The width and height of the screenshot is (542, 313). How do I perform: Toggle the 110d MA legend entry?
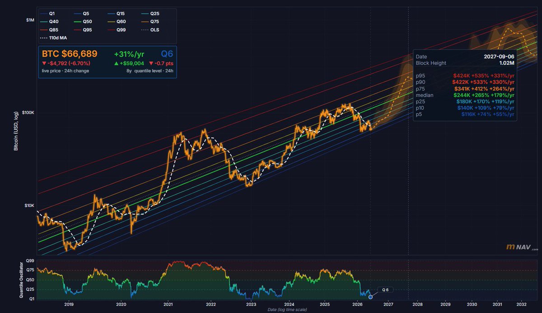54,38
